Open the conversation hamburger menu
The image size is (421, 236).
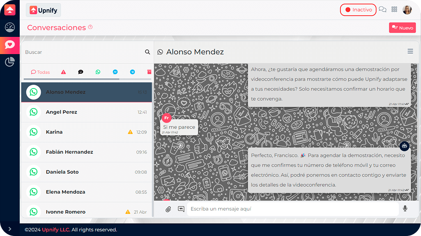(410, 52)
